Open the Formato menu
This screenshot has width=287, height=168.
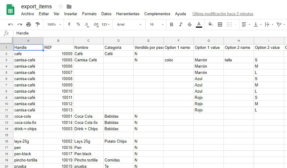89,14
